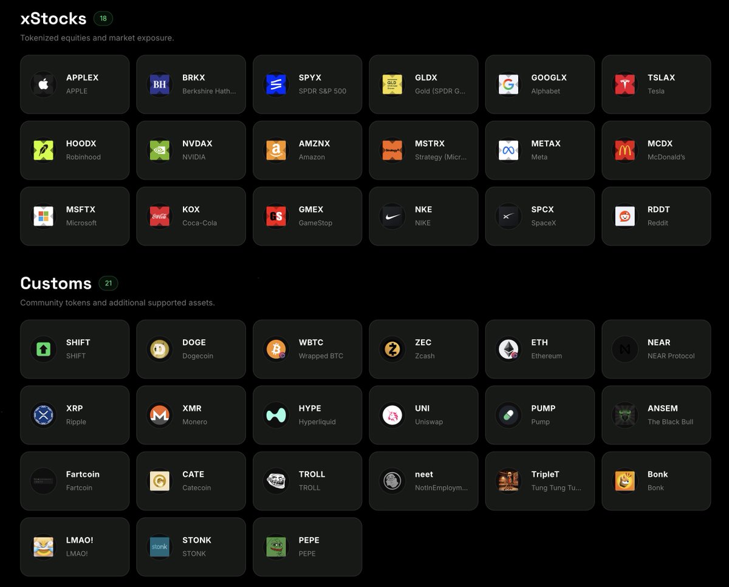Screen dimensions: 729x587
Task: Click the Nike swoosh icon
Action: tap(392, 216)
